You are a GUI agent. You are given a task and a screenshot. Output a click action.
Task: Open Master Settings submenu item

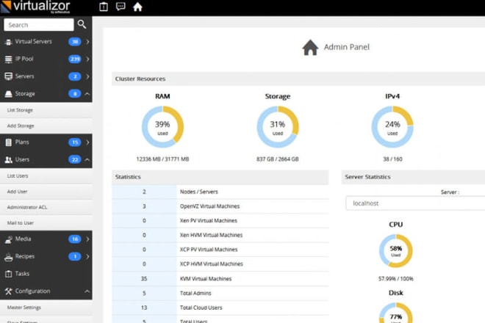click(46, 308)
